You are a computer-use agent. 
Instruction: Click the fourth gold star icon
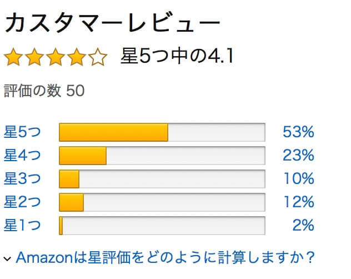[x=77, y=57]
